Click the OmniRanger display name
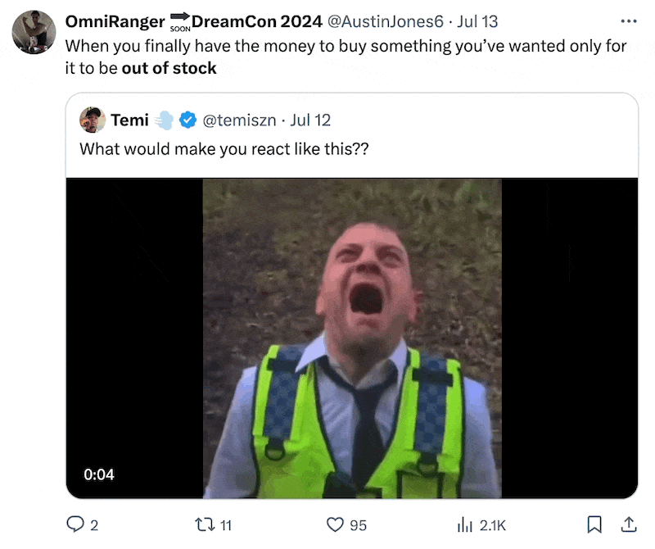The image size is (655, 549). [115, 21]
